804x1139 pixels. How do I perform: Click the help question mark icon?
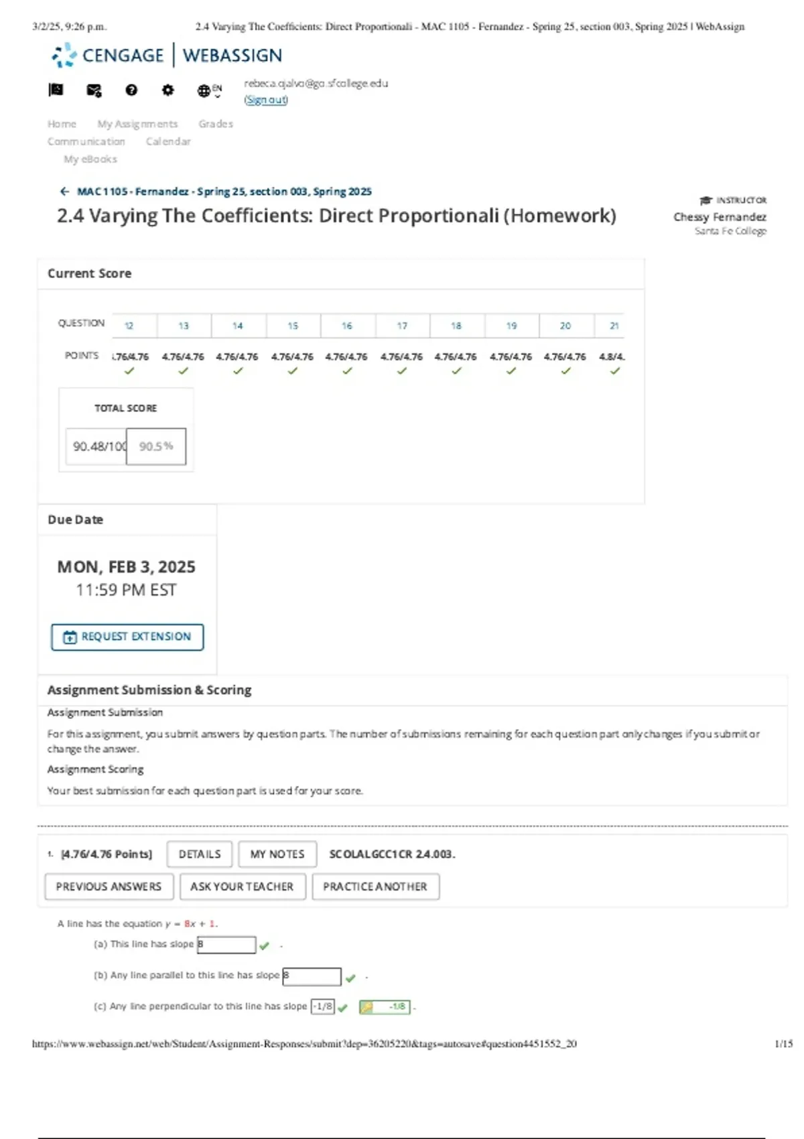(131, 90)
